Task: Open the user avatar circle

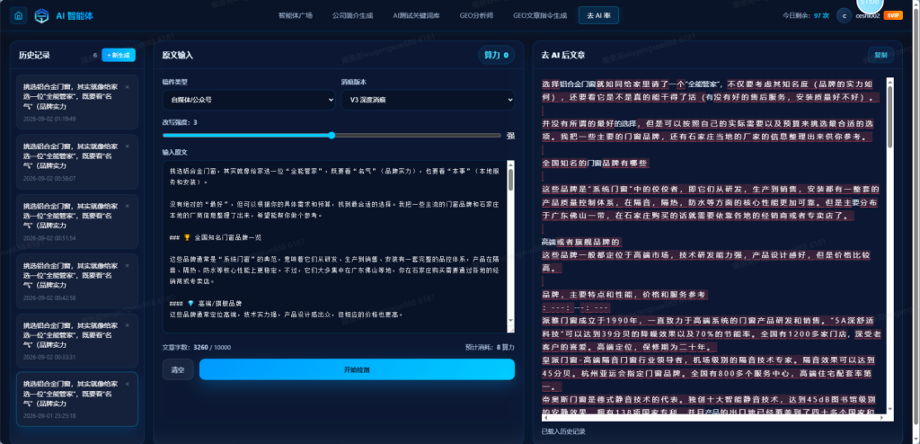Action: tap(844, 16)
